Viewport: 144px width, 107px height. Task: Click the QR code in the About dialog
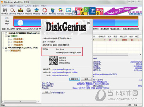coord(53,60)
